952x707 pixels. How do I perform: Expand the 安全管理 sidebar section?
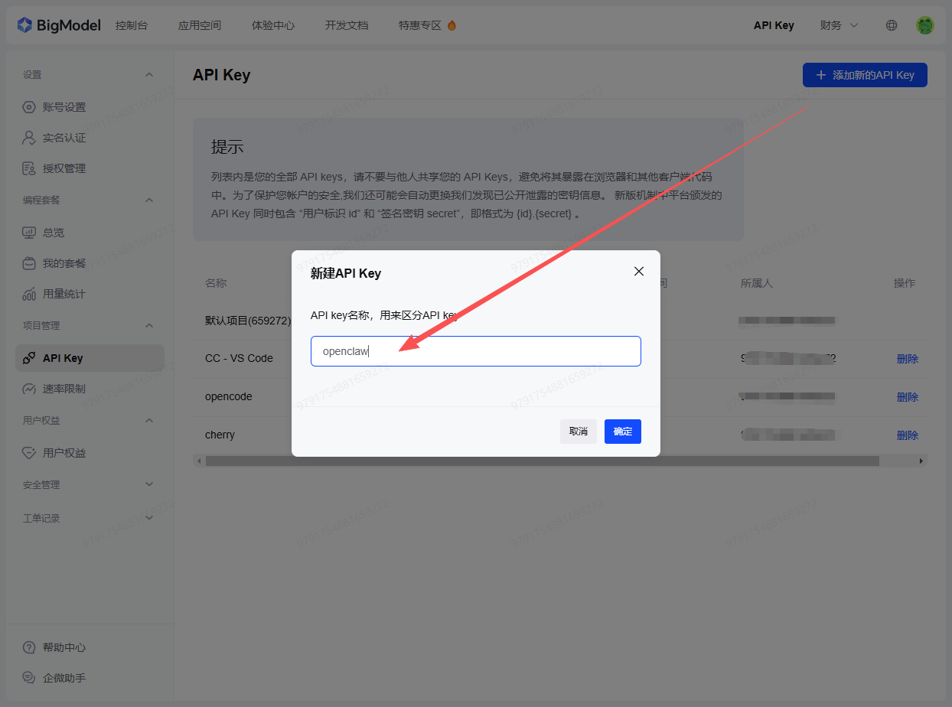pos(149,484)
